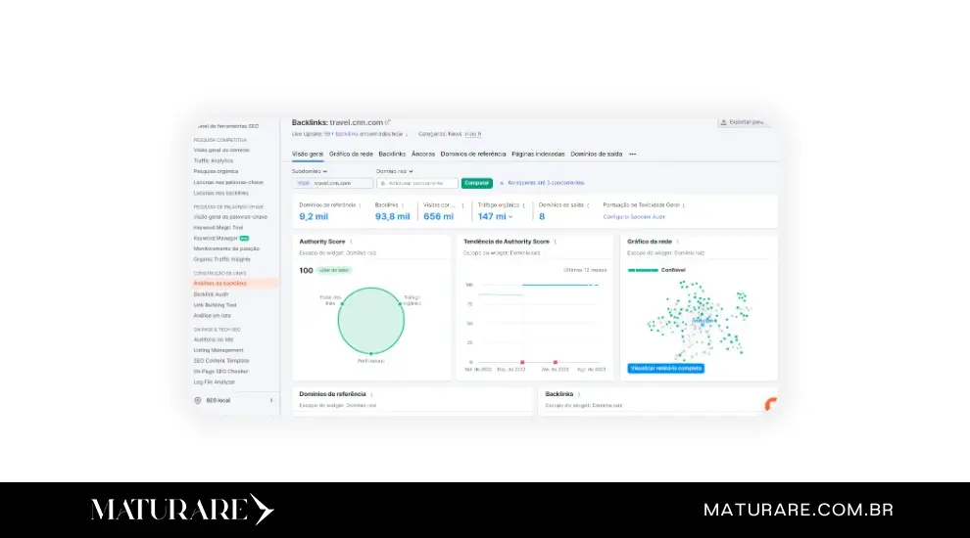Click info icon beside Gráfico da rede title
The width and height of the screenshot is (970, 538).
680,241
